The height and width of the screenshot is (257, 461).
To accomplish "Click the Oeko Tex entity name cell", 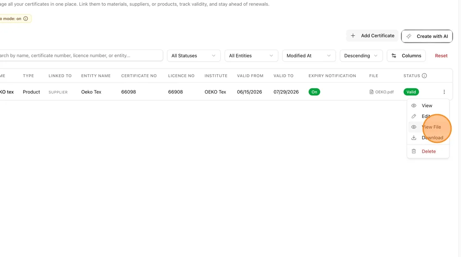I will click(x=91, y=92).
